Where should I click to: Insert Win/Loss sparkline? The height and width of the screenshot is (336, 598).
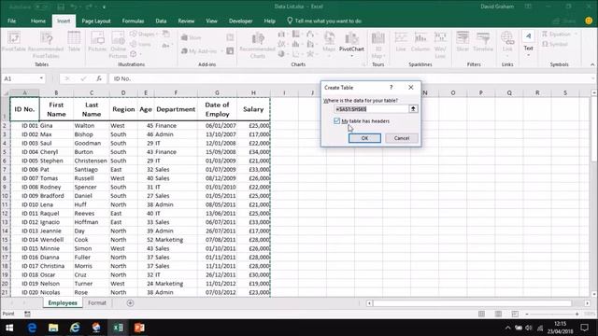(440, 45)
